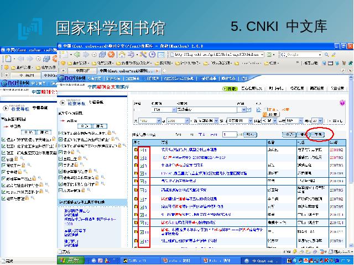
Task: Click the 存盘 save button above results
Action: (x=318, y=135)
